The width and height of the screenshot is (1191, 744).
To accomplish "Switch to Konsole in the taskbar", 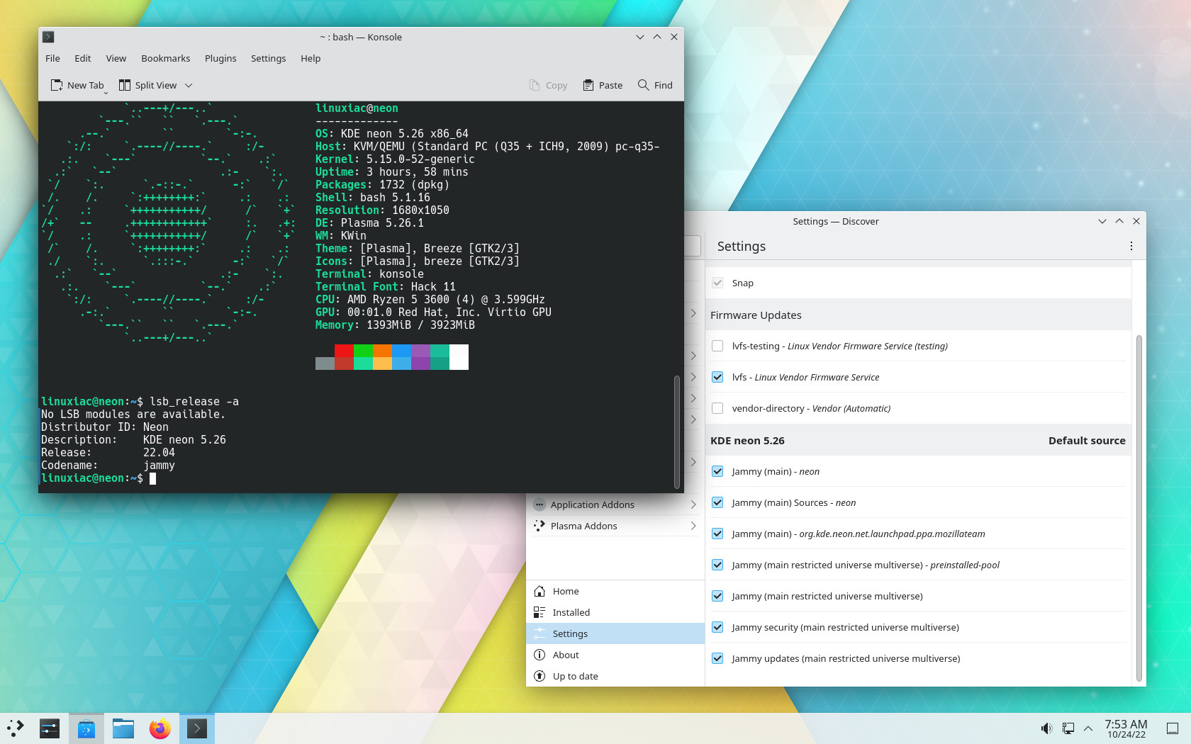I will pos(197,728).
